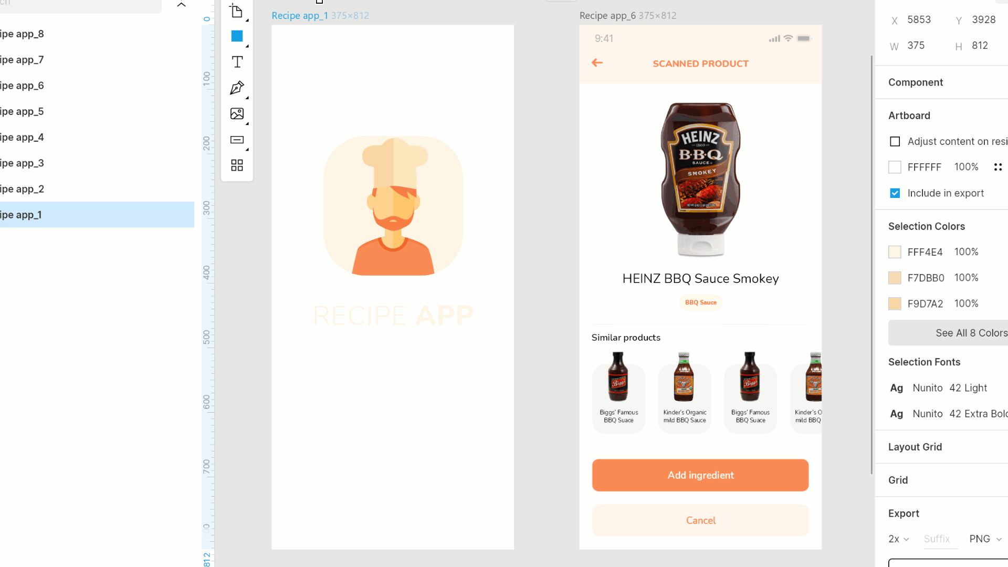Click the width value field

pyautogui.click(x=916, y=46)
